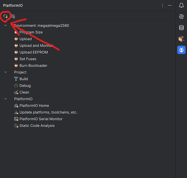The height and width of the screenshot is (178, 187).
Task: Launch PlatformIO Serial Monitor
Action: 41,119
